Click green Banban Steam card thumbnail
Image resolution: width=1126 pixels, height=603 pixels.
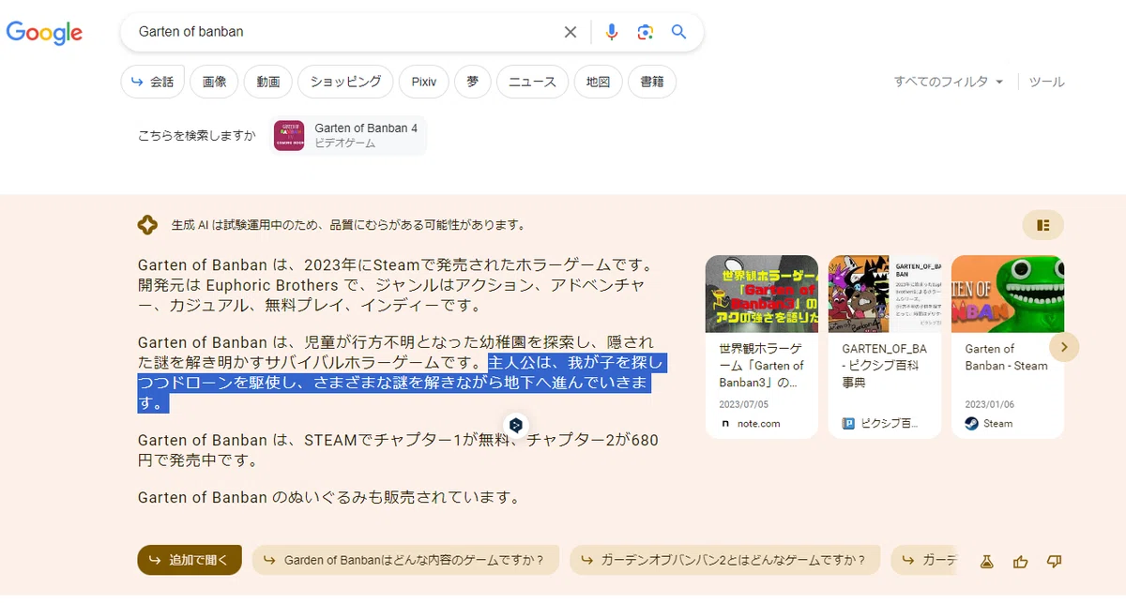coord(1008,294)
